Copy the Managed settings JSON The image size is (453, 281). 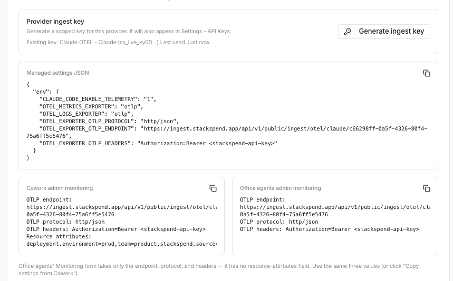point(427,73)
